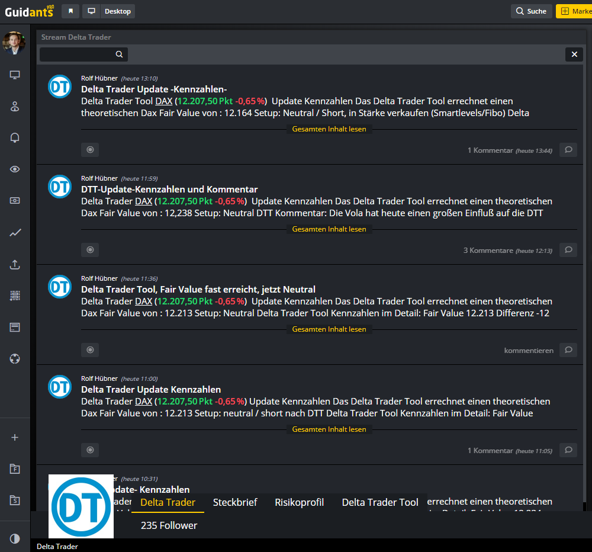
Task: Click comment bubble icon beside kommentieren
Action: (568, 350)
